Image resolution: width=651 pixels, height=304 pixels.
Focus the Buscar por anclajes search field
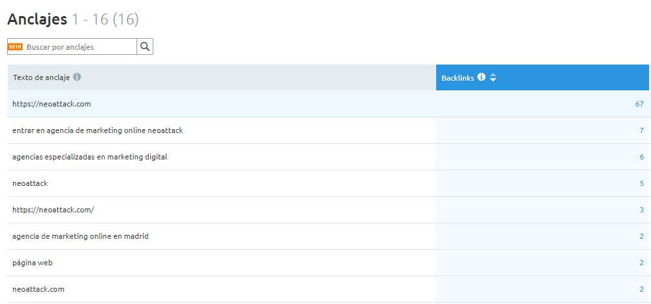click(x=80, y=46)
